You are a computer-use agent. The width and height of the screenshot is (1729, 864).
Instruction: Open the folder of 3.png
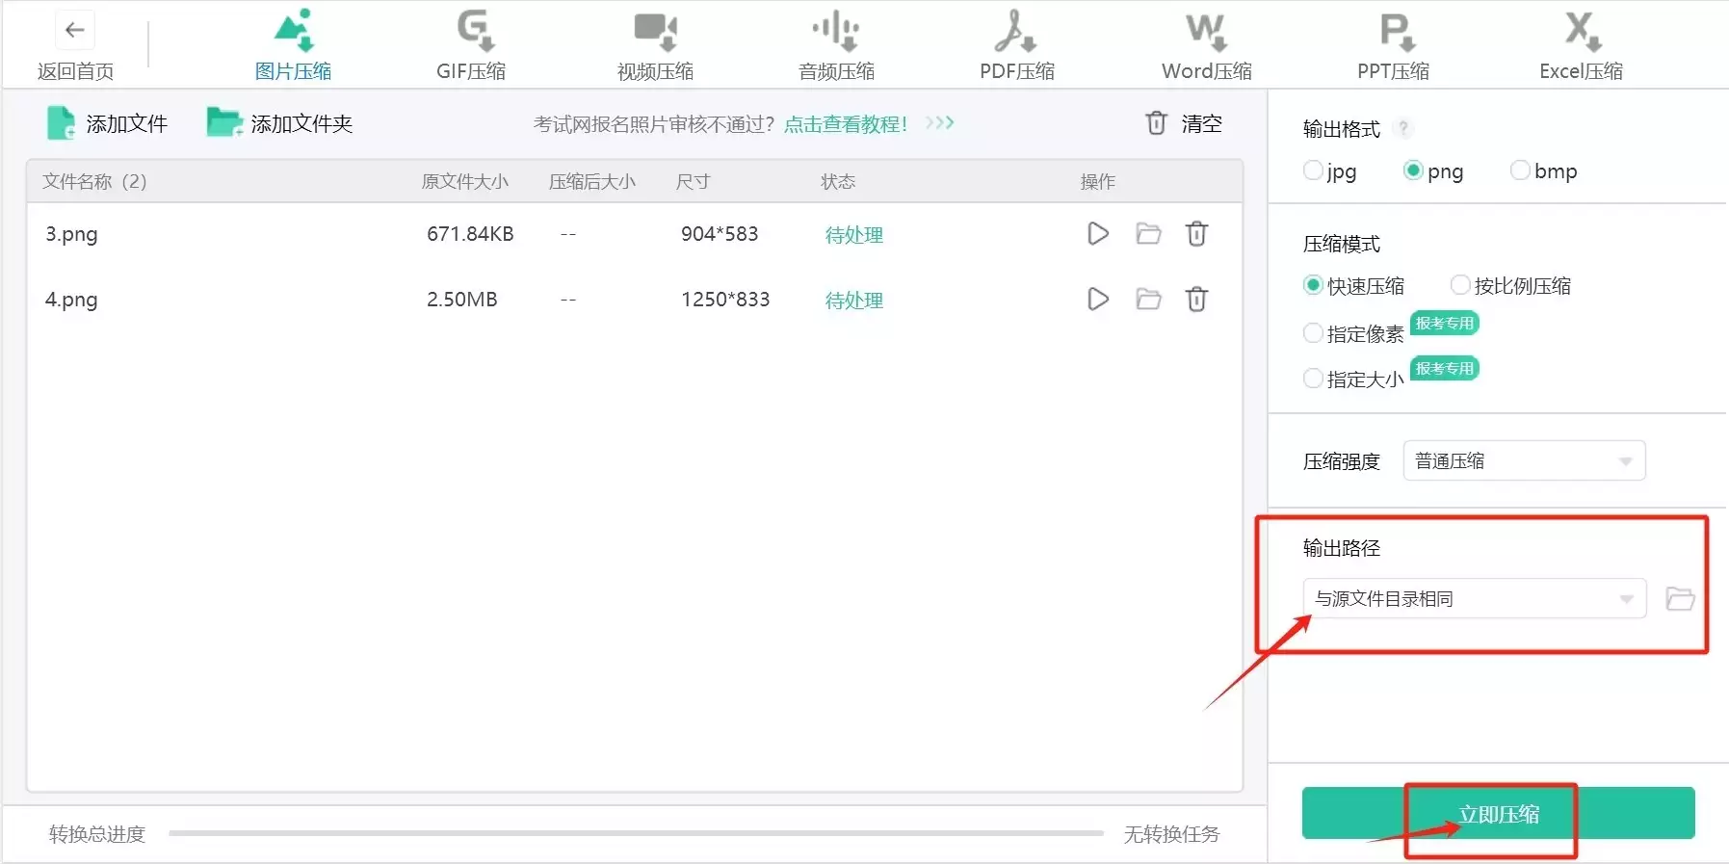[1148, 234]
